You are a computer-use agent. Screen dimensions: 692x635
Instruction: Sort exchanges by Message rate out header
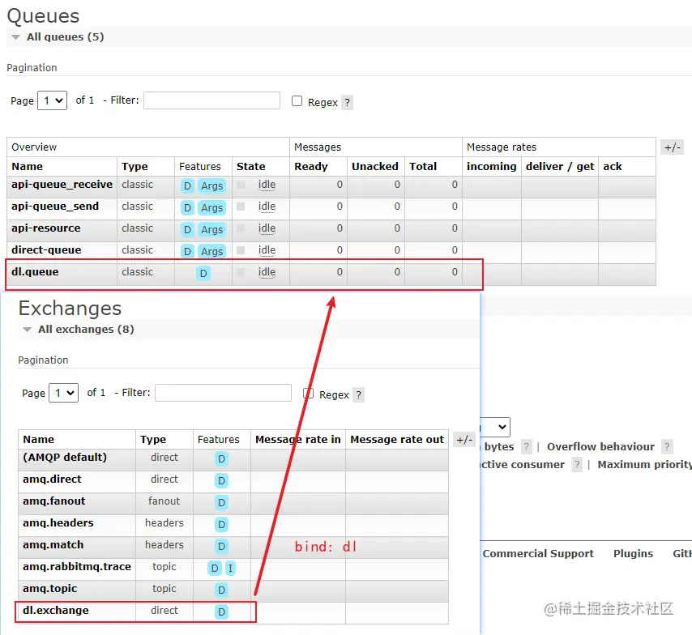pos(397,440)
